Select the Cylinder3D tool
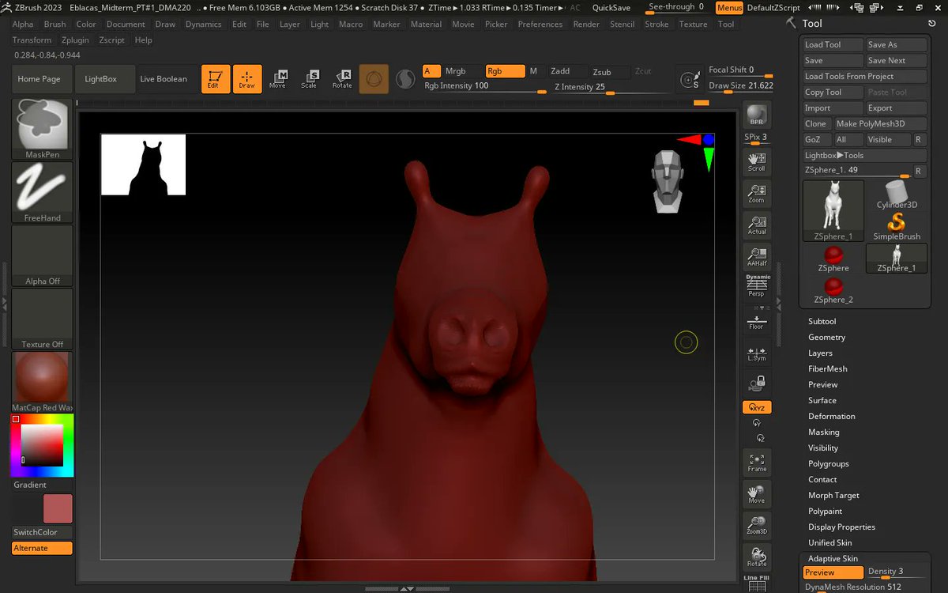The width and height of the screenshot is (948, 593). click(x=897, y=195)
